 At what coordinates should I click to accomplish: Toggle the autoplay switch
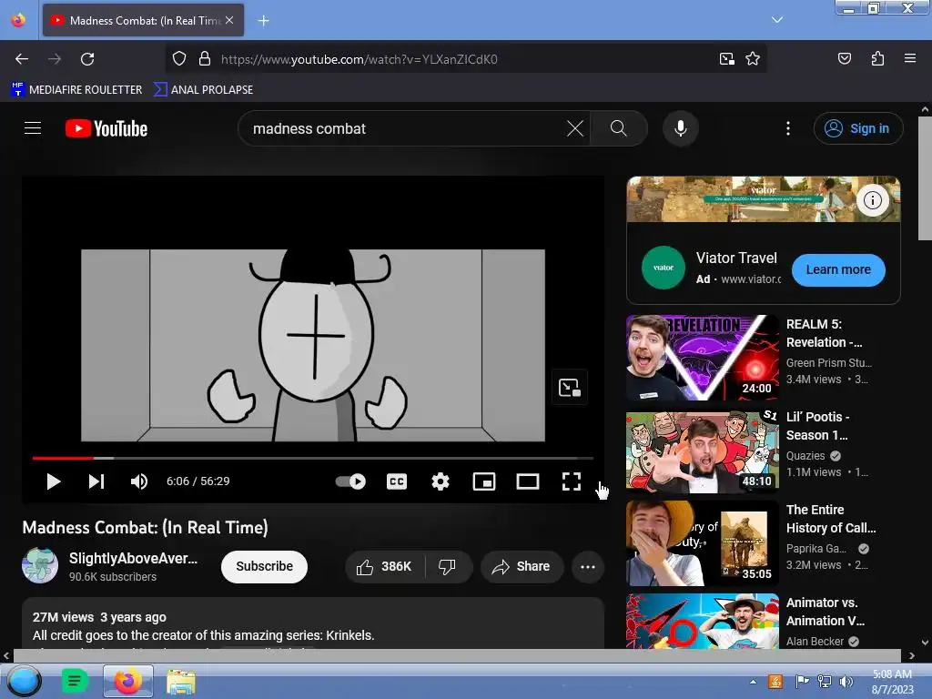(x=350, y=481)
